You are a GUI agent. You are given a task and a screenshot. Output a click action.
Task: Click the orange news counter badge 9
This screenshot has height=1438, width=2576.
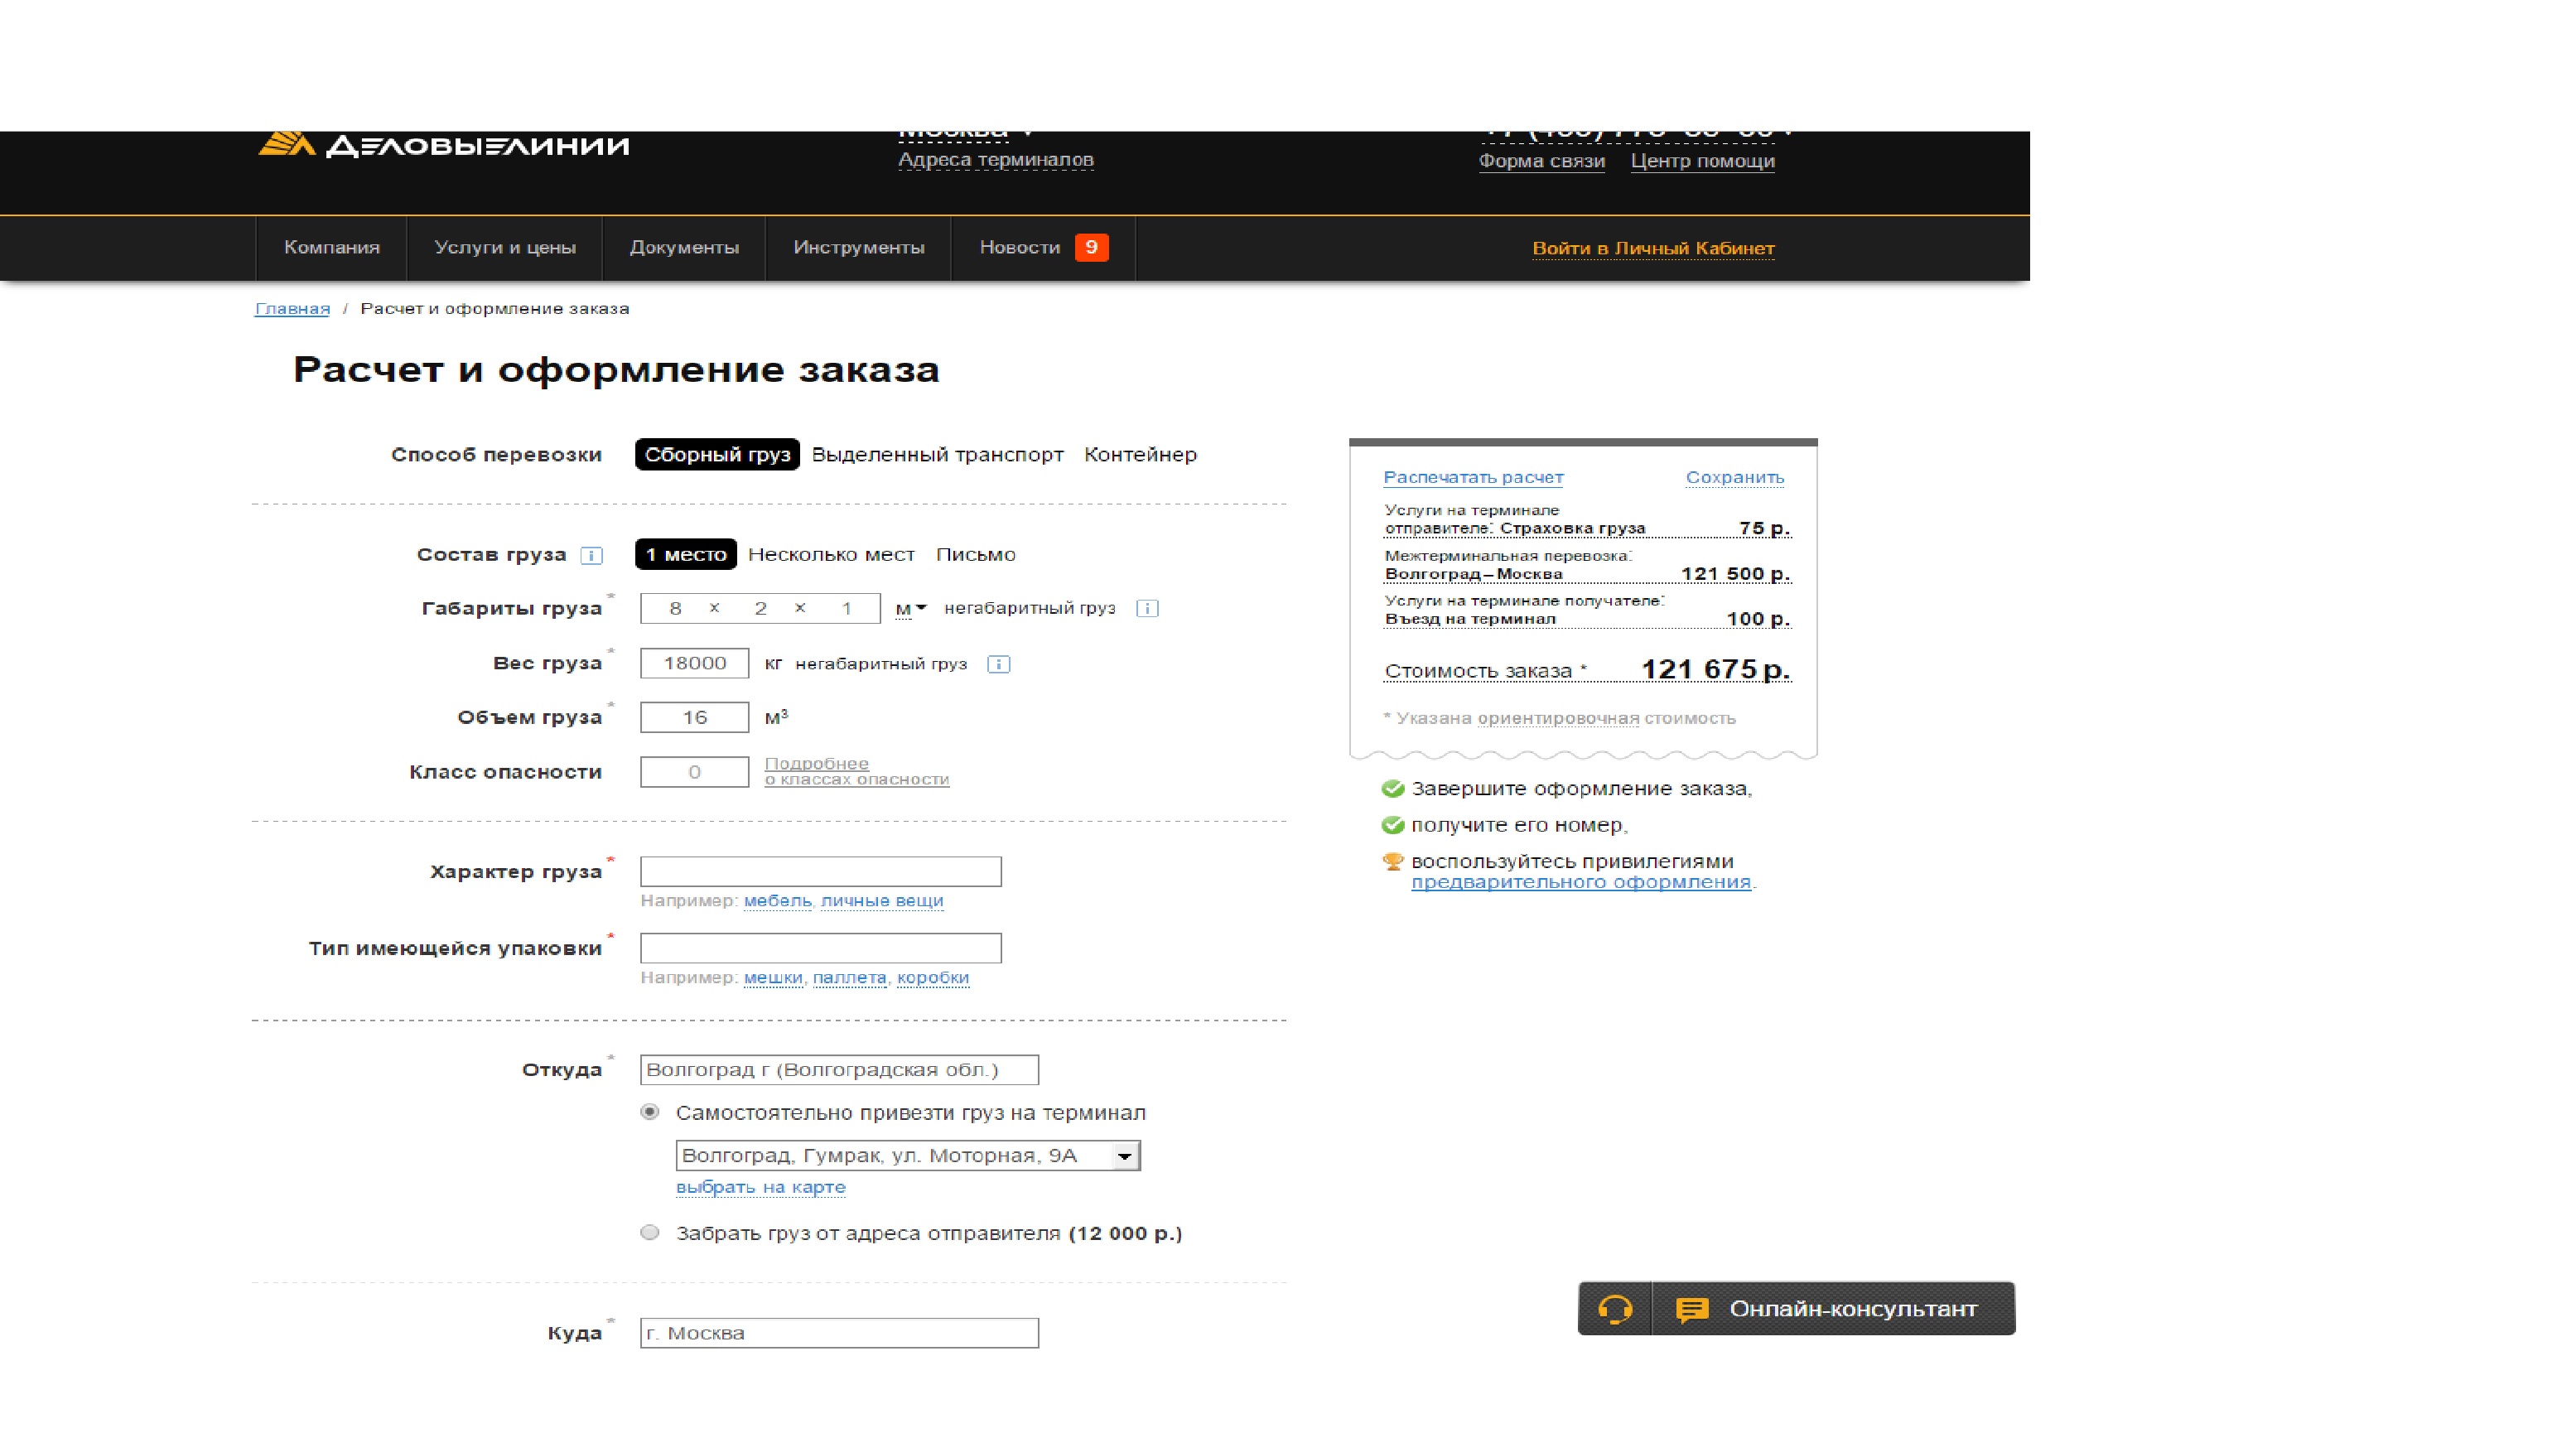1091,247
